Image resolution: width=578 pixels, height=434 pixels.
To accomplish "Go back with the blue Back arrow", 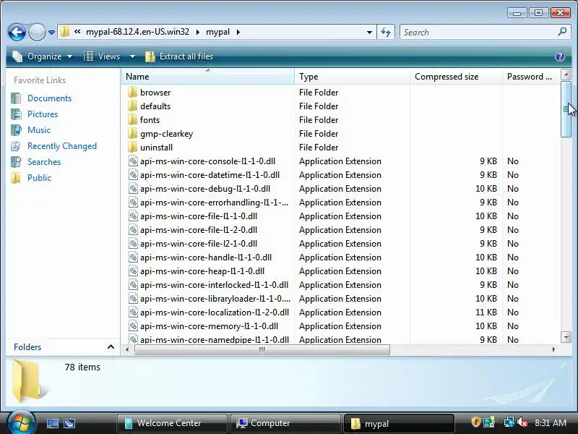I will pos(17,33).
